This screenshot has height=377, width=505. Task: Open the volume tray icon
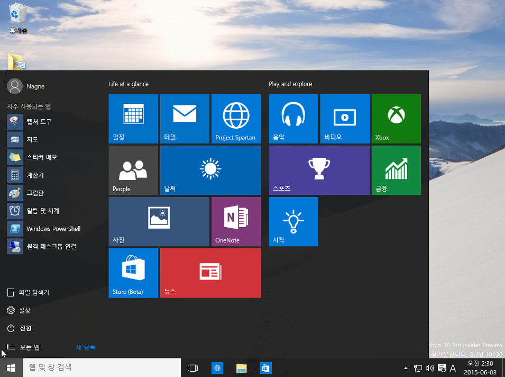click(x=429, y=368)
